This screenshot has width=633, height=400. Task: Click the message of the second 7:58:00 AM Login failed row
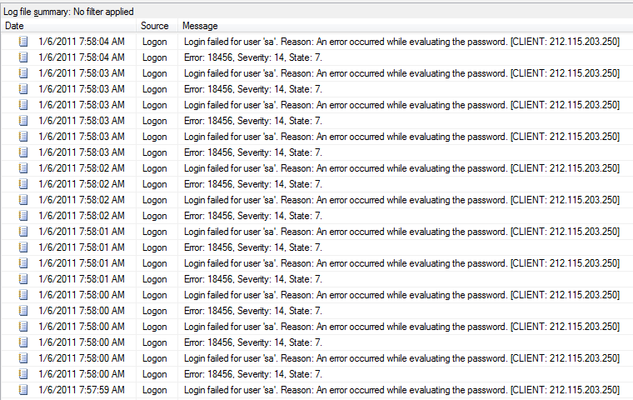pyautogui.click(x=401, y=327)
